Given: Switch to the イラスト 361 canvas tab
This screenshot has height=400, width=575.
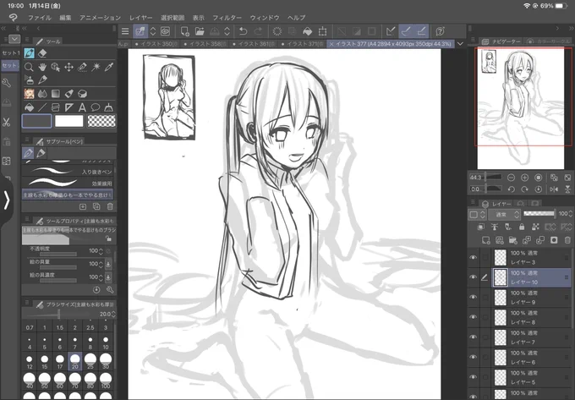Looking at the screenshot, I should point(254,44).
